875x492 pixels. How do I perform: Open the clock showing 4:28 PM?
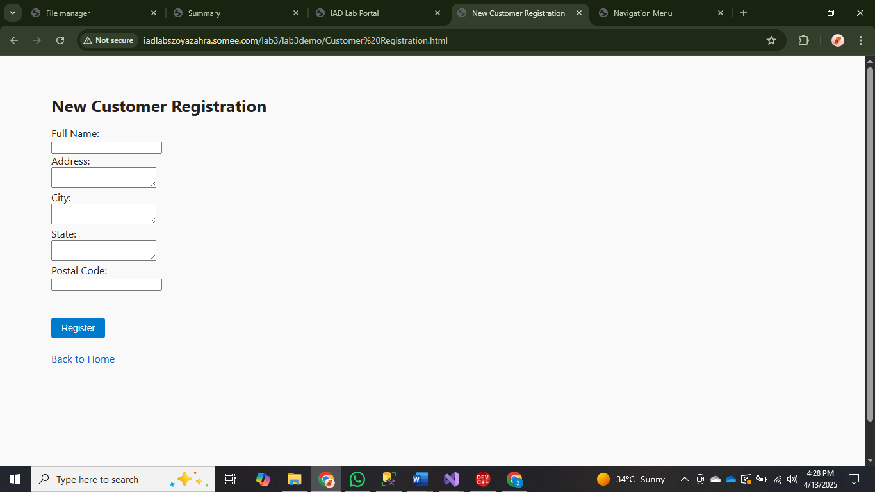pos(821,479)
